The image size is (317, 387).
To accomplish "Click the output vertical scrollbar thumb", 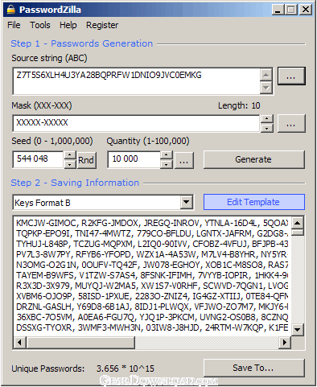I will pos(298,233).
